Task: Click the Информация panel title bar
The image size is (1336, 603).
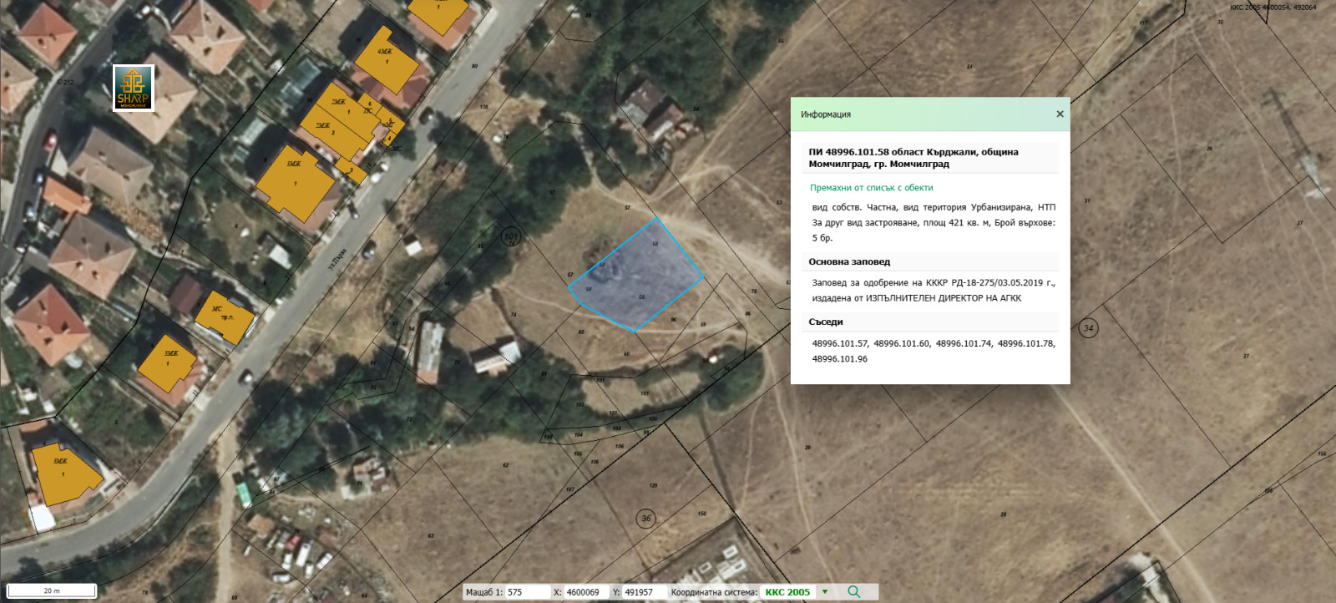Action: pos(918,114)
